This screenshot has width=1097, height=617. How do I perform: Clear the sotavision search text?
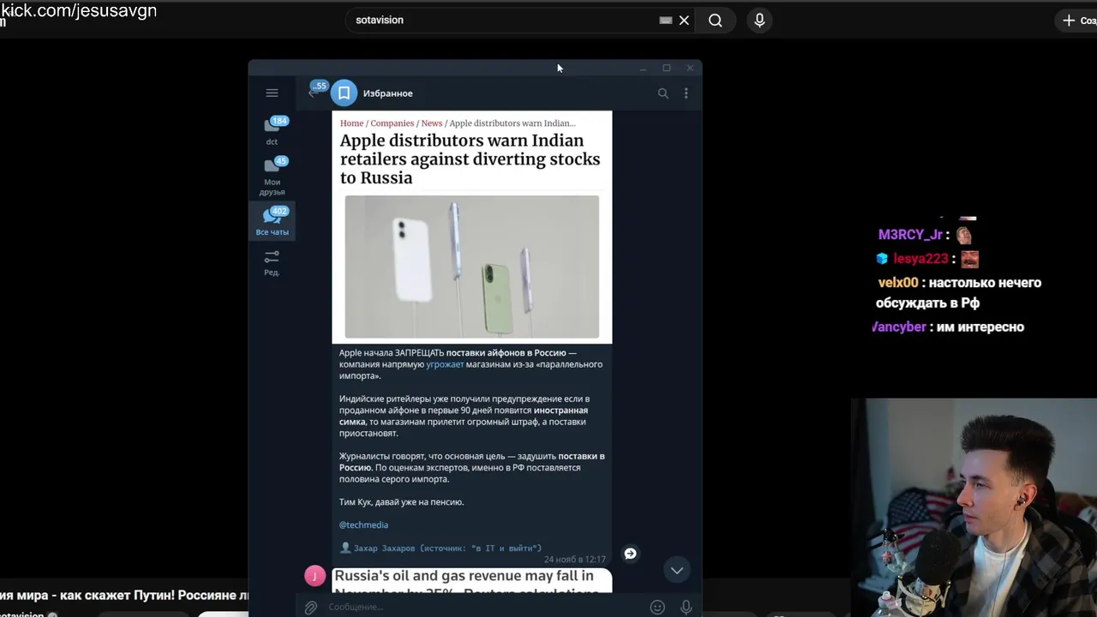(x=684, y=21)
